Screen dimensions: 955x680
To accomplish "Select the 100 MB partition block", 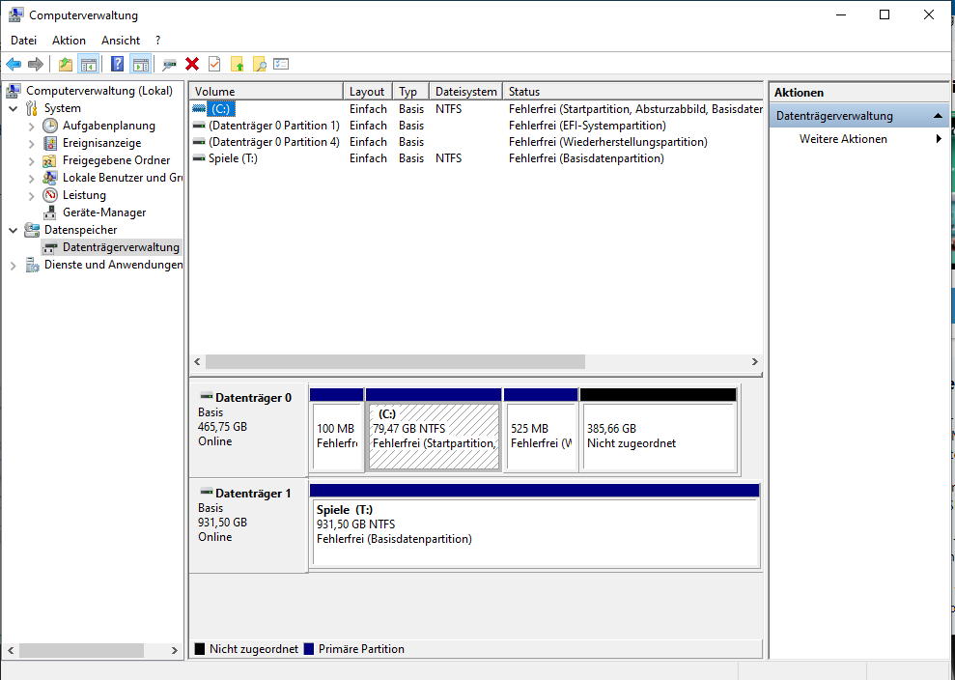I will click(337, 430).
